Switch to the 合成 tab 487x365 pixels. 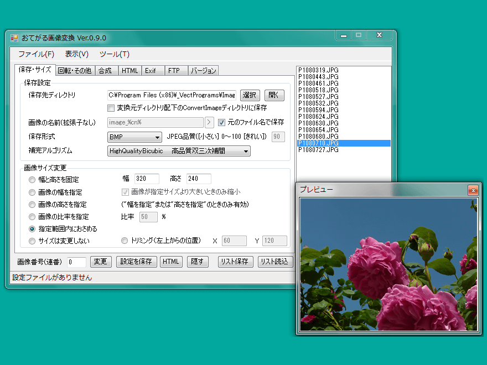coord(105,71)
